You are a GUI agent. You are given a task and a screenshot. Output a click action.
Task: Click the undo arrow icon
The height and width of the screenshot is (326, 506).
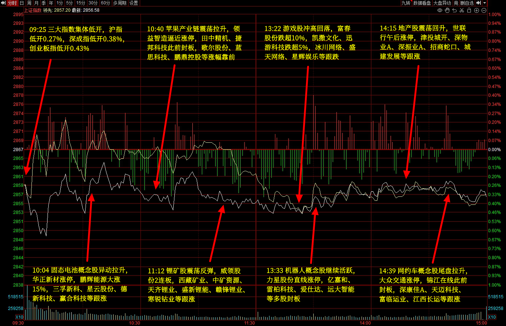click(454, 10)
